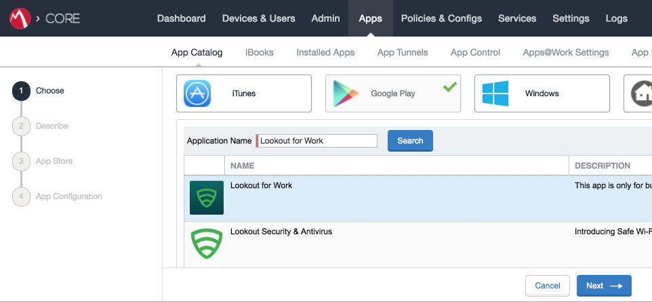652x302 pixels.
Task: Click the Google Play button label
Action: [393, 93]
